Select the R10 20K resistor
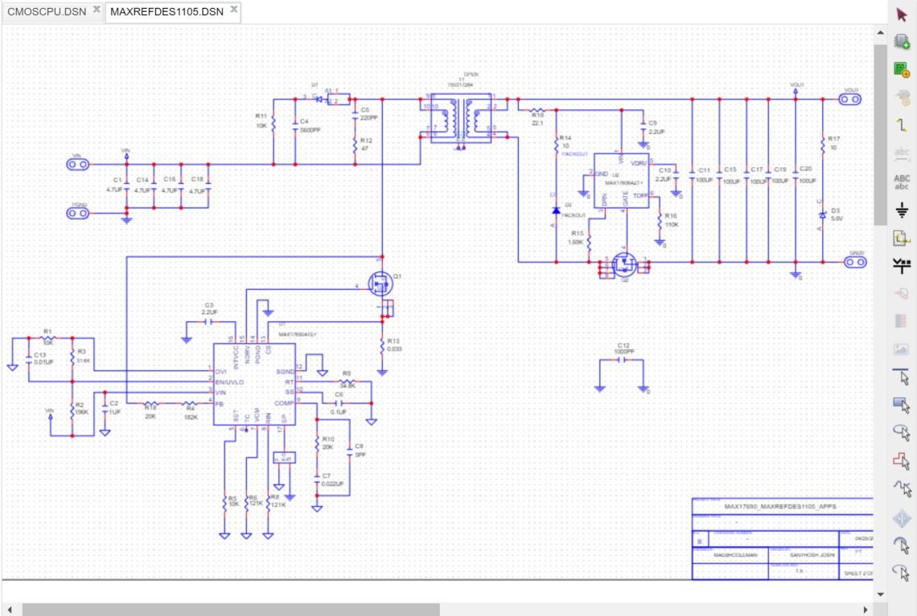917x616 pixels. click(317, 443)
